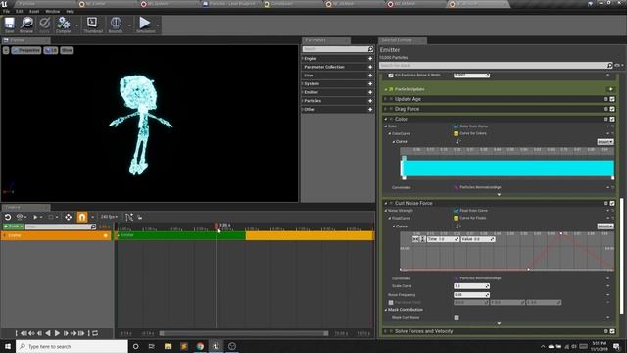Delete the Drag Force module trash icon
Image resolution: width=627 pixels, height=353 pixels.
606,109
